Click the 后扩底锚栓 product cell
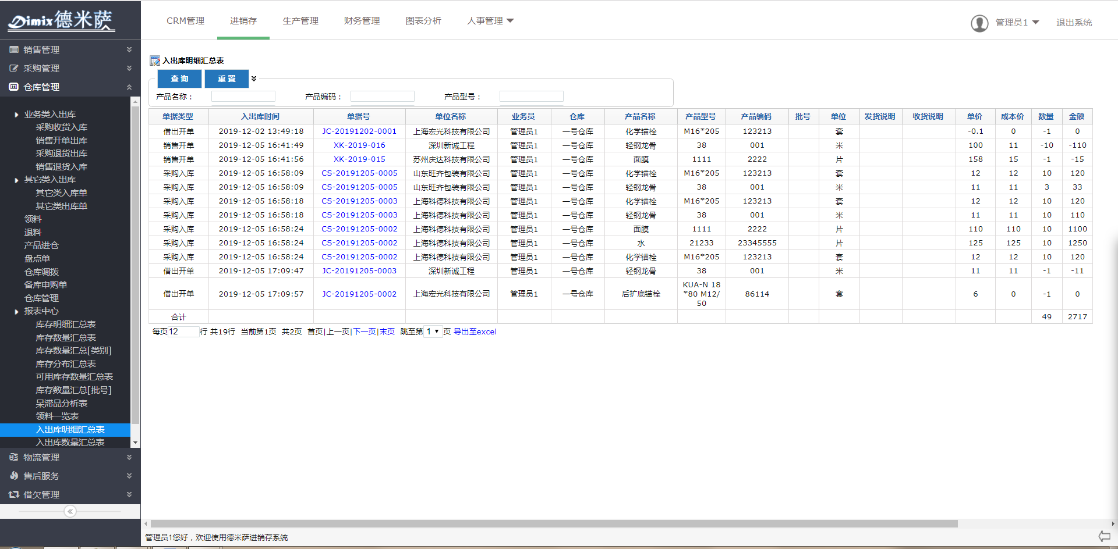Viewport: 1118px width, 549px height. 641,294
